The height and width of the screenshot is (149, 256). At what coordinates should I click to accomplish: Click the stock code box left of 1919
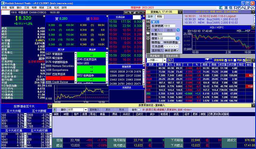(5, 12)
